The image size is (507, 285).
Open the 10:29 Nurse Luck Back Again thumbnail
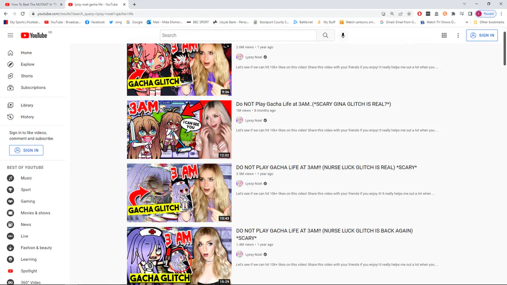click(x=179, y=256)
